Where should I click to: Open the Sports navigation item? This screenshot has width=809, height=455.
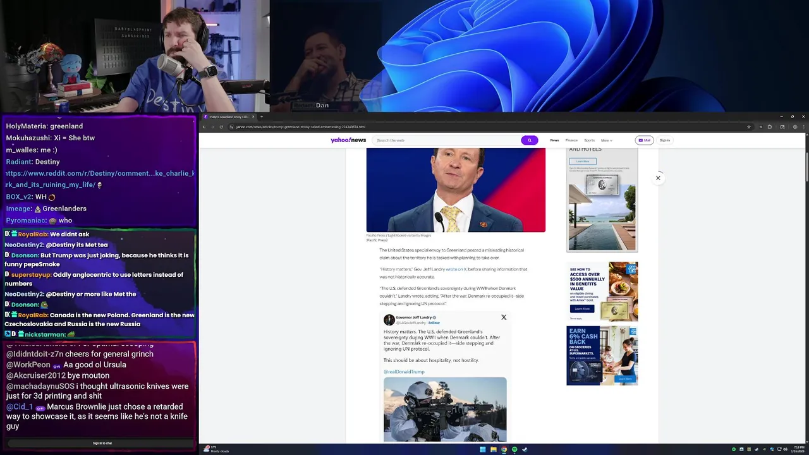589,140
